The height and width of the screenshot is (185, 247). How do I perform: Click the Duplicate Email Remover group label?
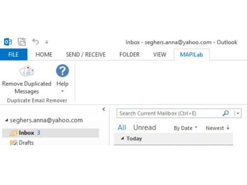pyautogui.click(x=37, y=100)
